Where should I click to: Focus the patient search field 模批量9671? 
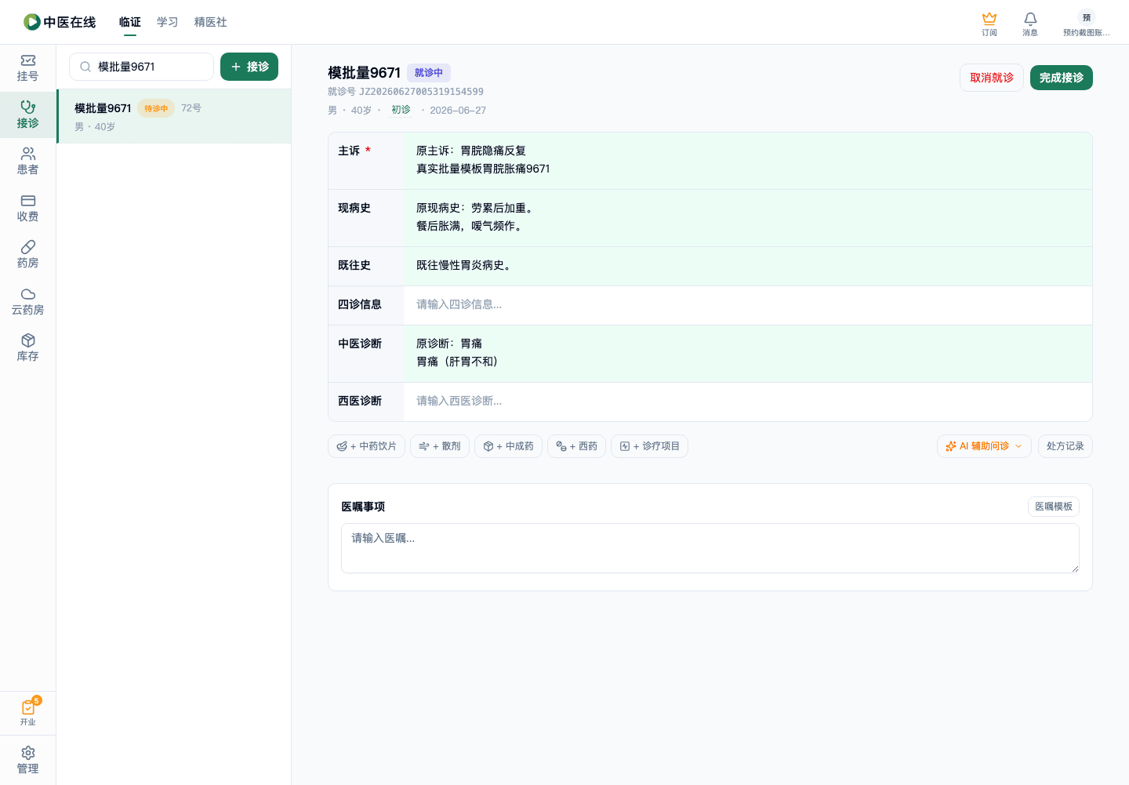pyautogui.click(x=141, y=67)
